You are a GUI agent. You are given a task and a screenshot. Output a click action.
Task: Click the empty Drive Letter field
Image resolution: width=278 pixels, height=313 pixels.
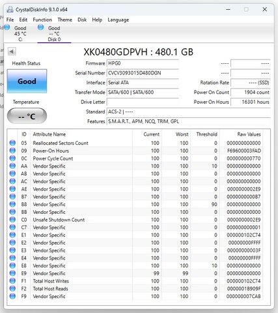click(143, 102)
